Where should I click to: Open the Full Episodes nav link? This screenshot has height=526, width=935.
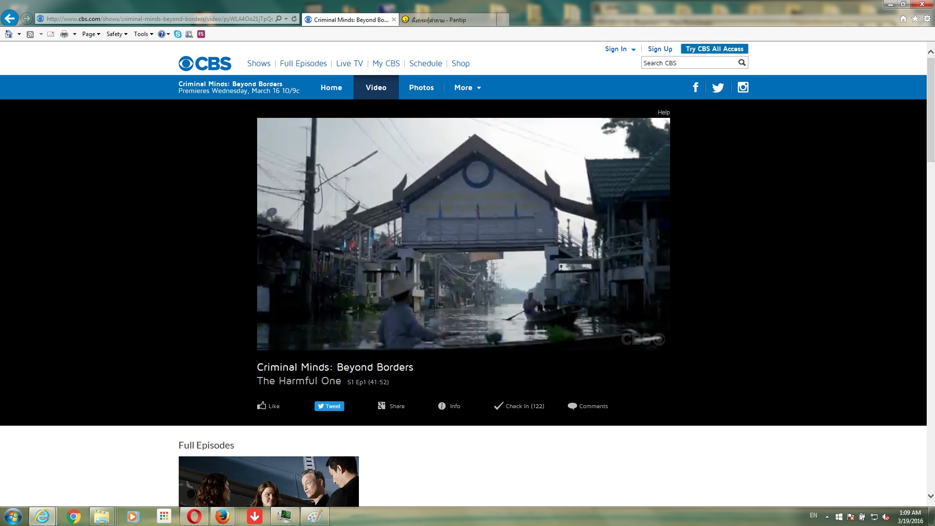pyautogui.click(x=303, y=63)
